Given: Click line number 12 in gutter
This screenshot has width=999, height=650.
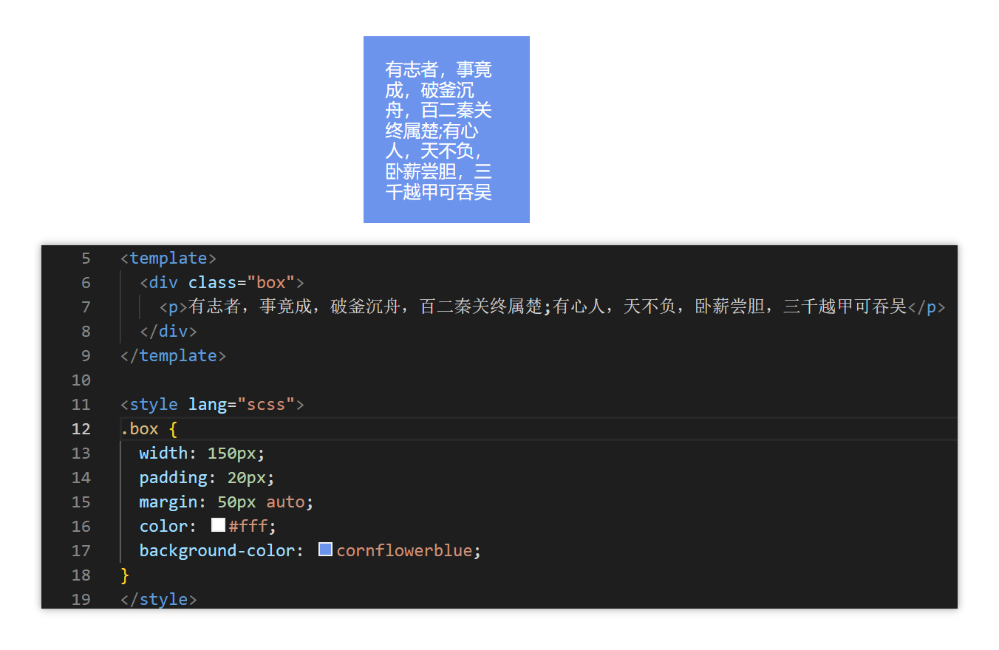Looking at the screenshot, I should [81, 429].
